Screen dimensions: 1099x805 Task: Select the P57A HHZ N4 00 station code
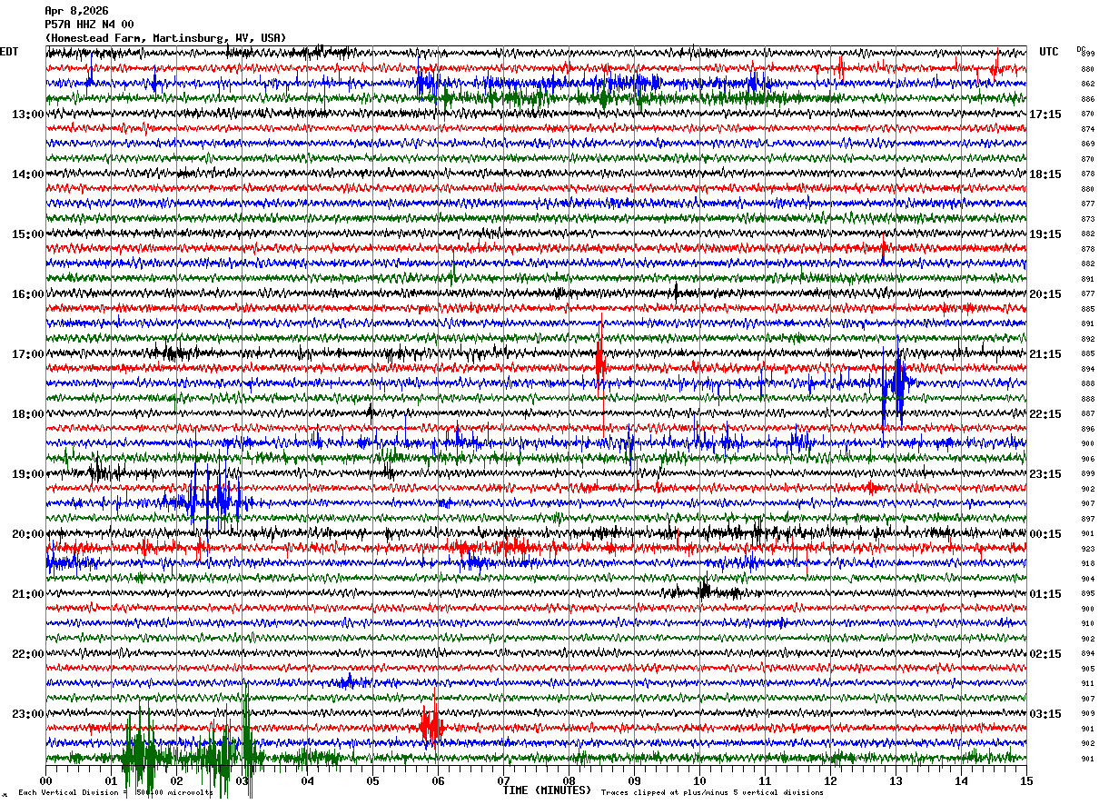click(89, 25)
